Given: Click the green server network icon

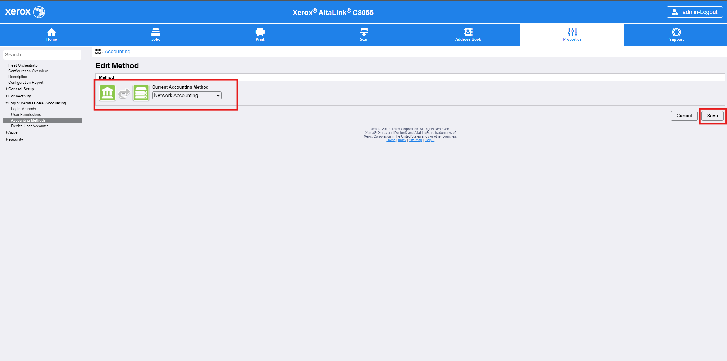Looking at the screenshot, I should (141, 93).
